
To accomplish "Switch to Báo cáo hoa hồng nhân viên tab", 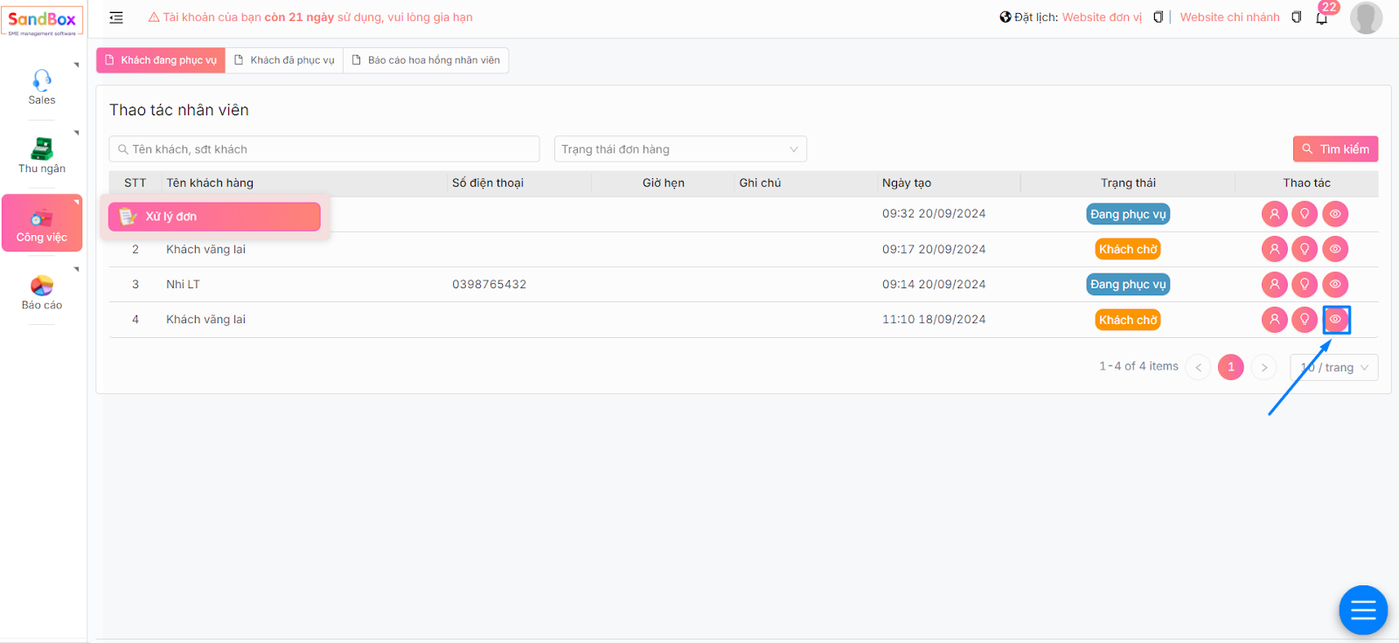I will click(x=426, y=60).
